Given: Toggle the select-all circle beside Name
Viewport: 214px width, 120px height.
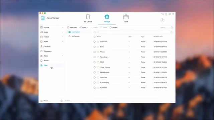Looking at the screenshot, I should [x=94, y=37].
